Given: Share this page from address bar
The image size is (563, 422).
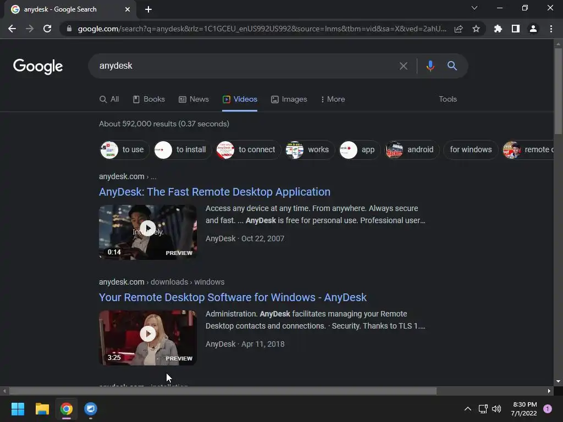Looking at the screenshot, I should click(x=459, y=29).
